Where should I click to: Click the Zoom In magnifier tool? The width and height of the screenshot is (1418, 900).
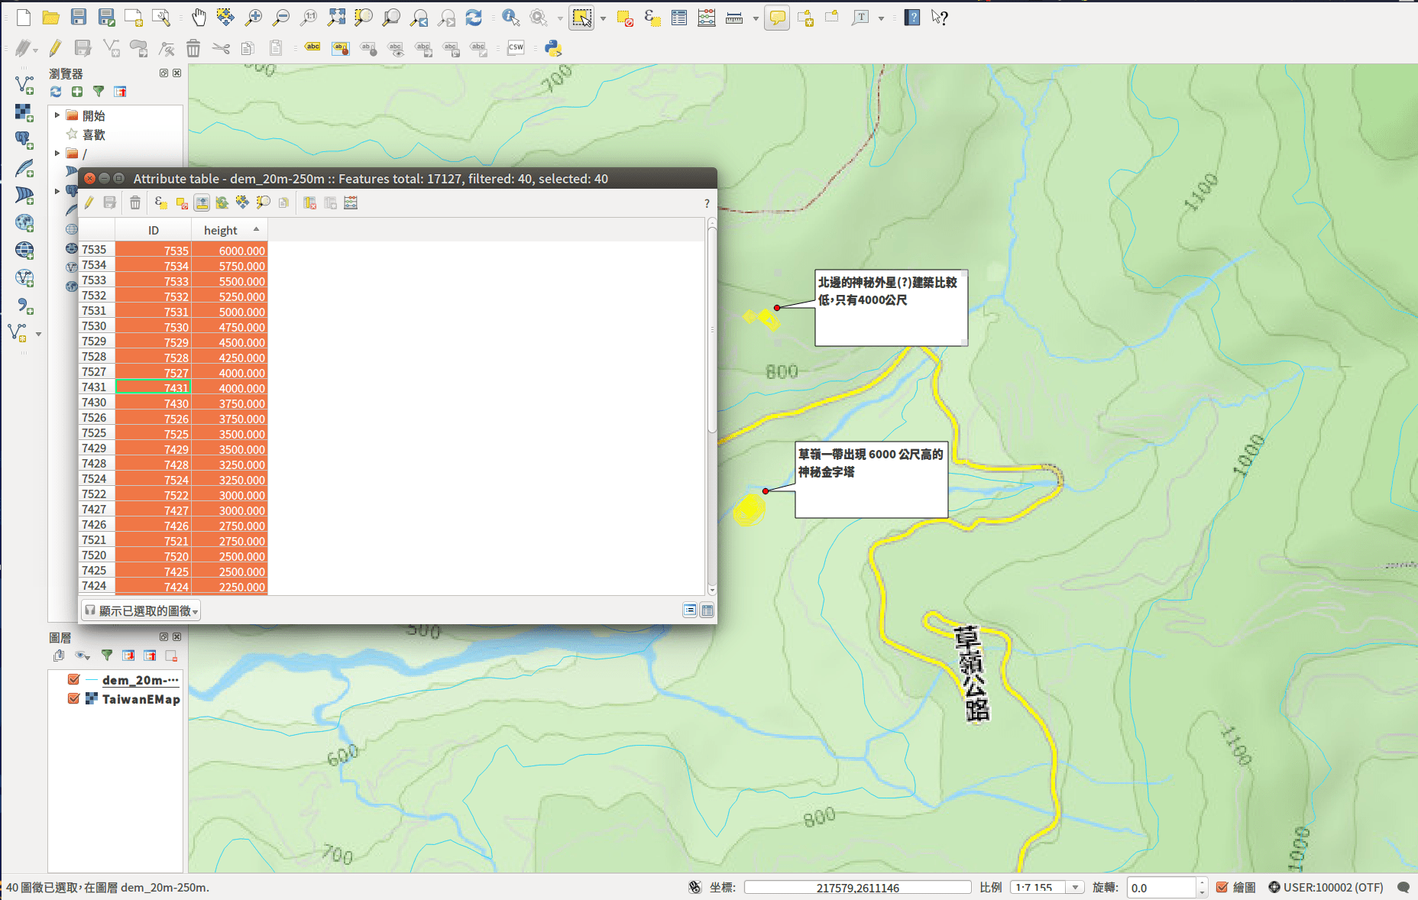253,18
